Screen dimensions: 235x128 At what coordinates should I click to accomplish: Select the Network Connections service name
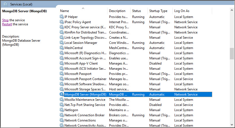[x=80, y=120]
